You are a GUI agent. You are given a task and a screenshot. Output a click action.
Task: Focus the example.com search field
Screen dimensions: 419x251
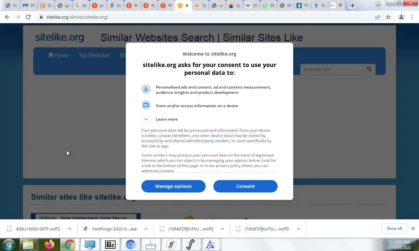click(x=331, y=69)
